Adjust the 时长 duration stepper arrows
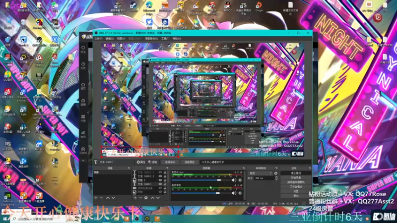 (276, 178)
